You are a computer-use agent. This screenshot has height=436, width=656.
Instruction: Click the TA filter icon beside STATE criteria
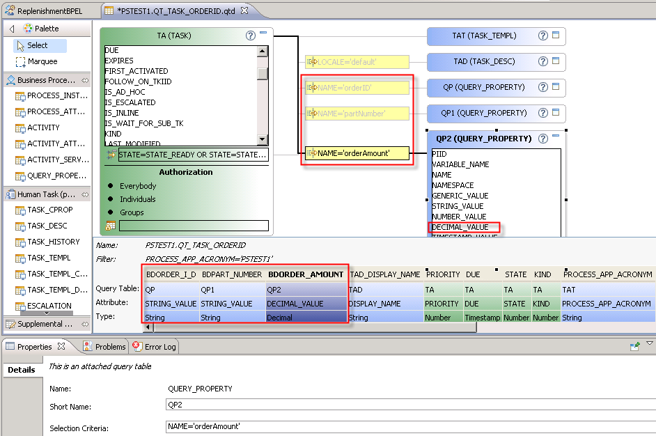111,155
